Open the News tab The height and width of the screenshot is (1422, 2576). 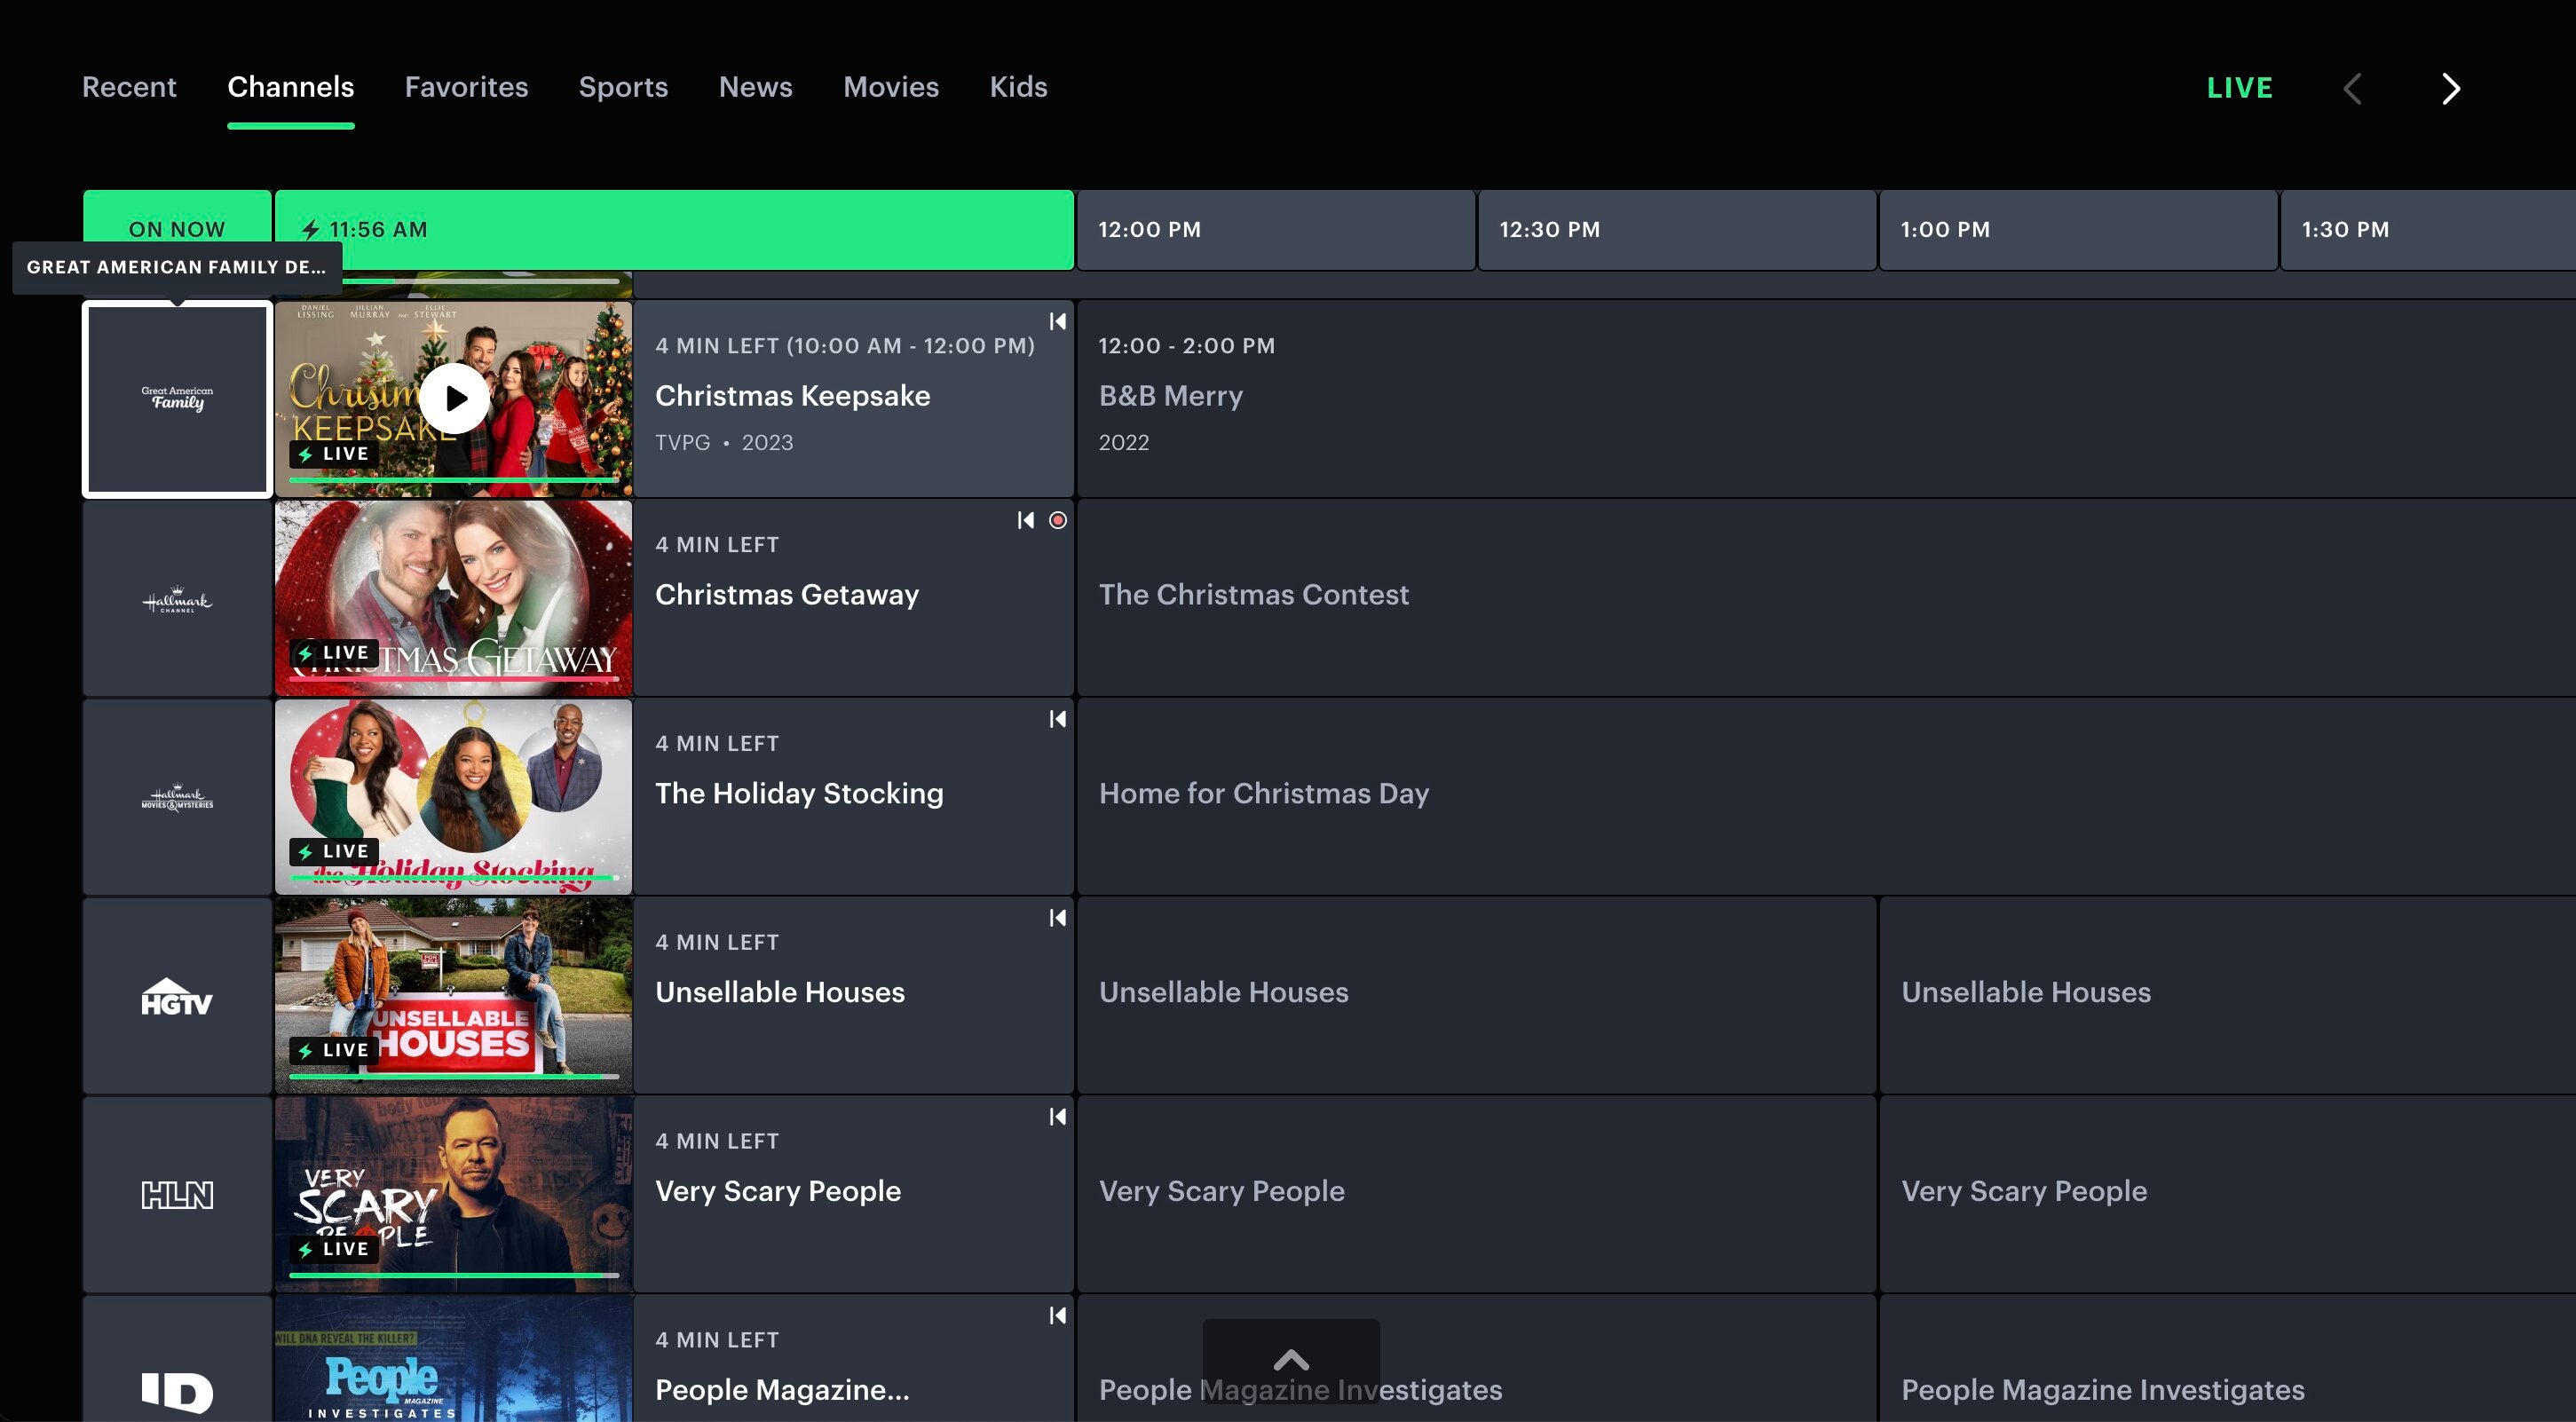pyautogui.click(x=756, y=87)
